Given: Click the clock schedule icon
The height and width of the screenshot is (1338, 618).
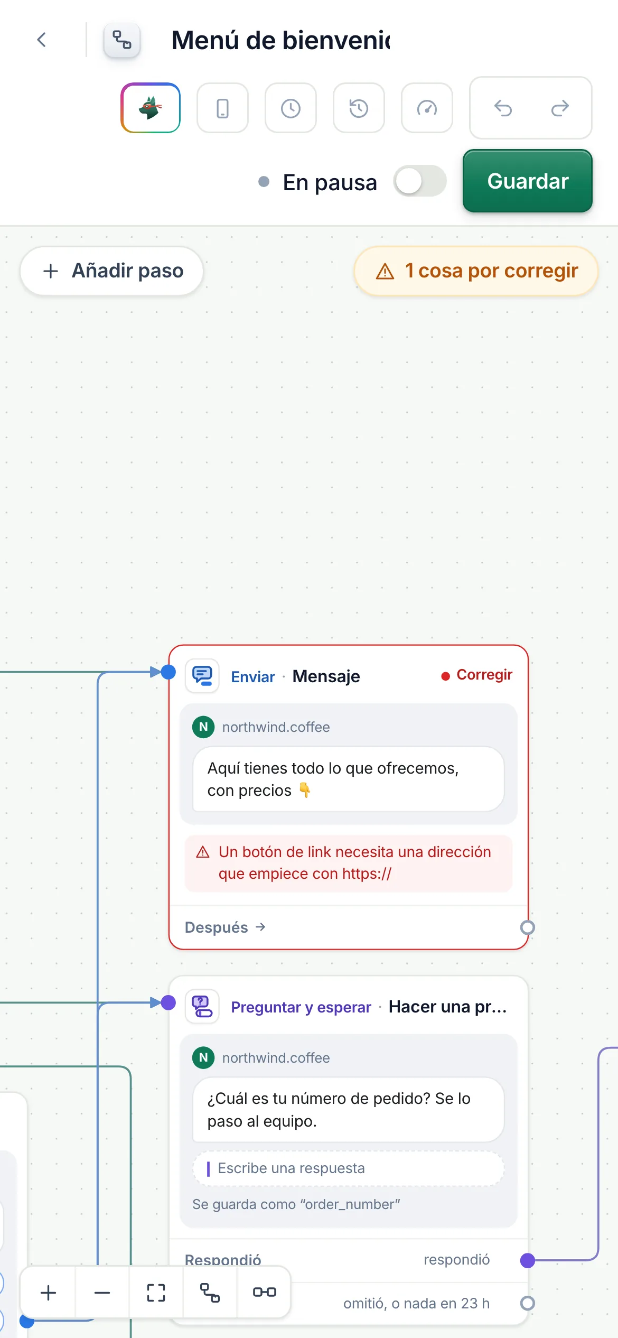Looking at the screenshot, I should coord(291,108).
